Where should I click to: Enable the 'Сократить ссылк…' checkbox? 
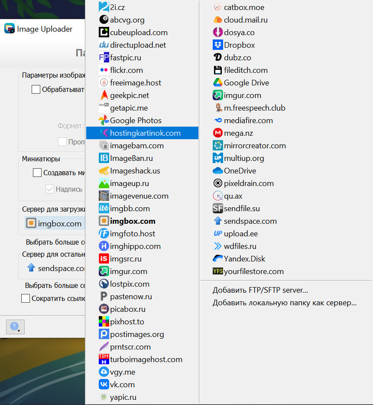tap(25, 298)
